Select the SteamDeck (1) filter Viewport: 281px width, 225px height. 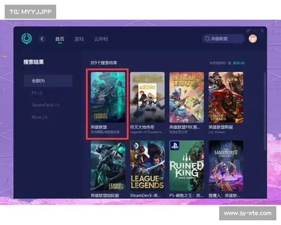coord(45,105)
